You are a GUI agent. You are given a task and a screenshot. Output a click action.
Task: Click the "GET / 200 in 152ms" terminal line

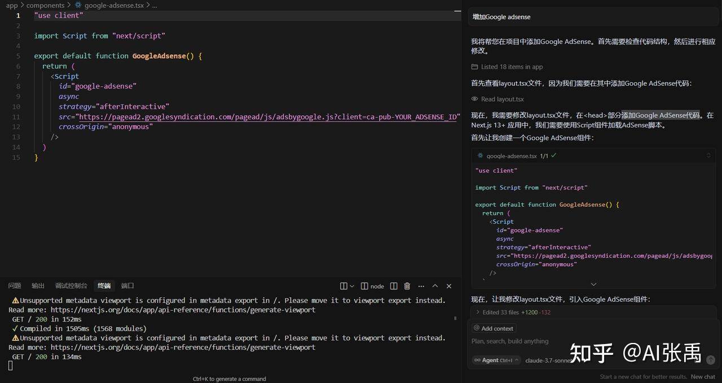47,319
